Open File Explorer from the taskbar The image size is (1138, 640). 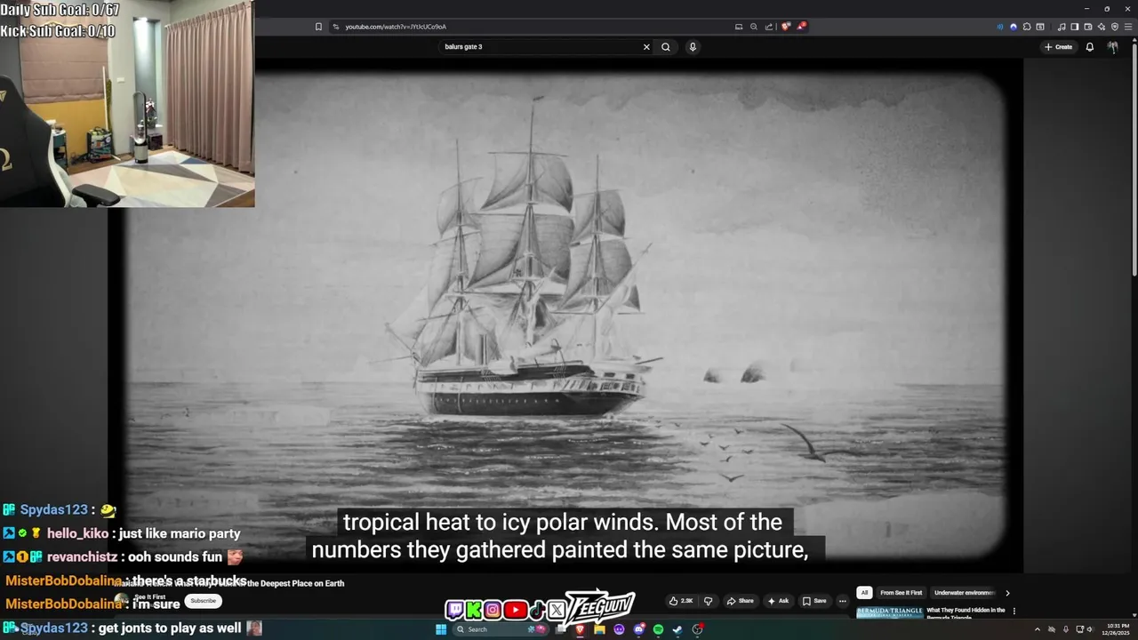(x=599, y=629)
